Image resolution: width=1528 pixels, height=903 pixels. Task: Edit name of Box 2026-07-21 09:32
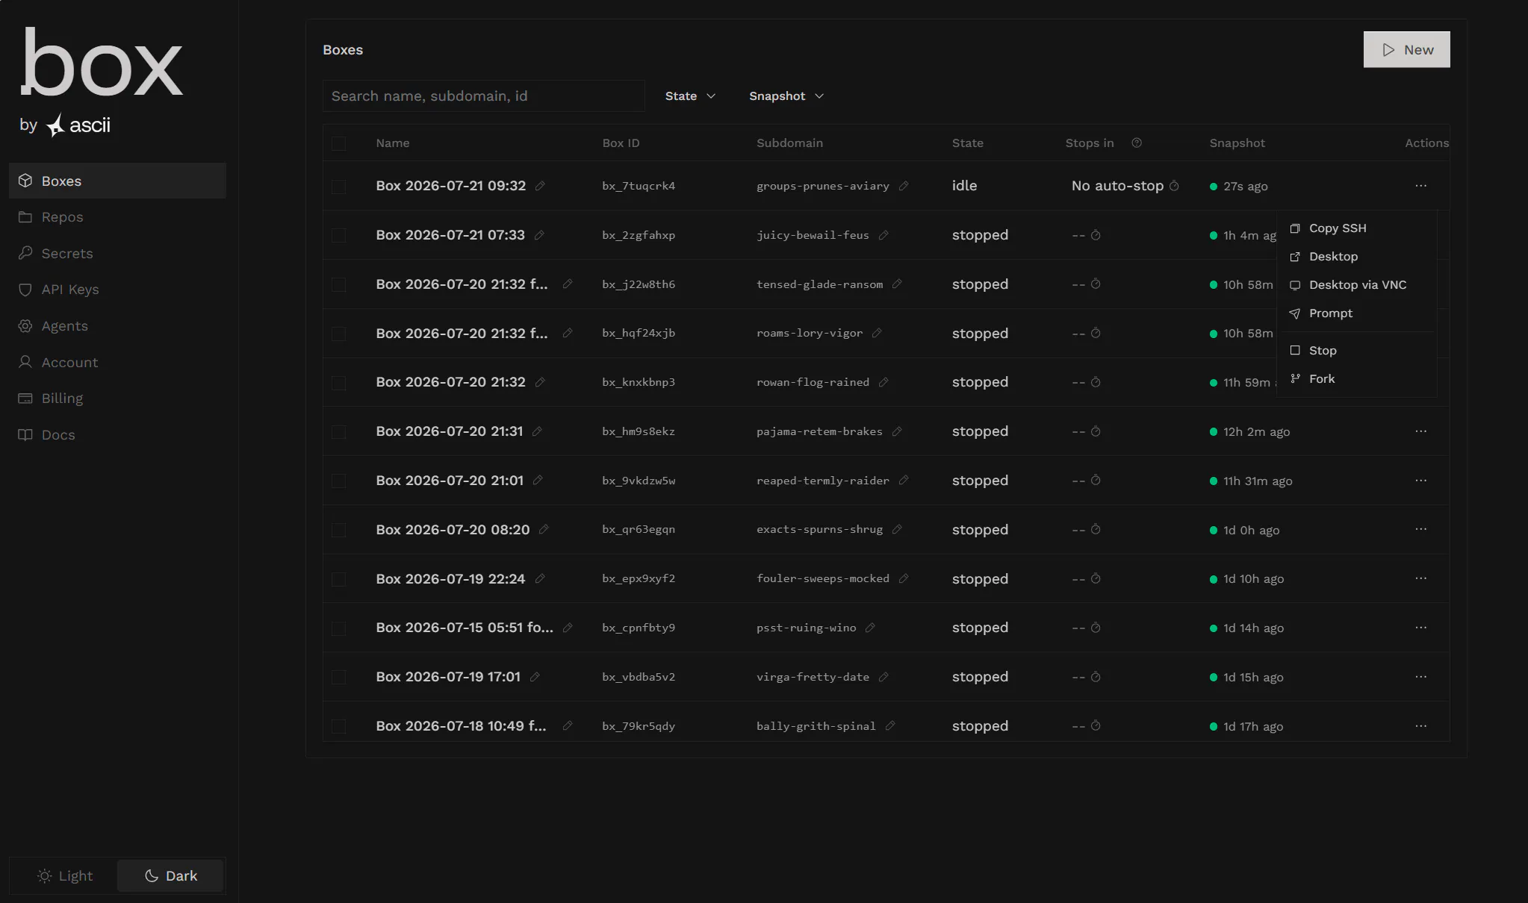pos(540,186)
